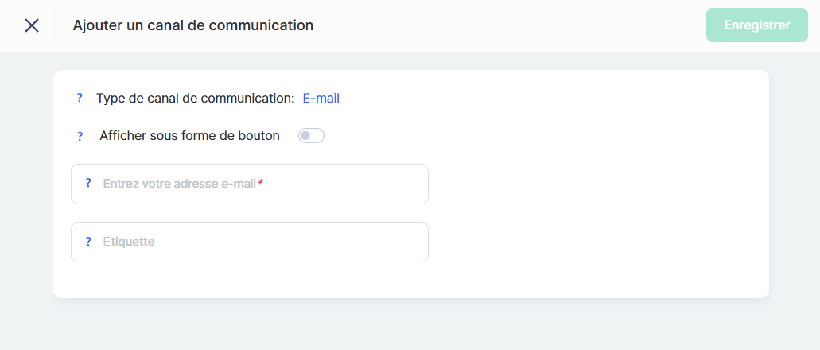This screenshot has width=820, height=350.
Task: Close the add communication channel dialog
Action: [x=32, y=25]
